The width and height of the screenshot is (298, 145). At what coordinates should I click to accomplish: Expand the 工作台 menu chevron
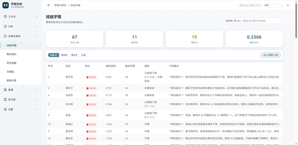coord(37,16)
